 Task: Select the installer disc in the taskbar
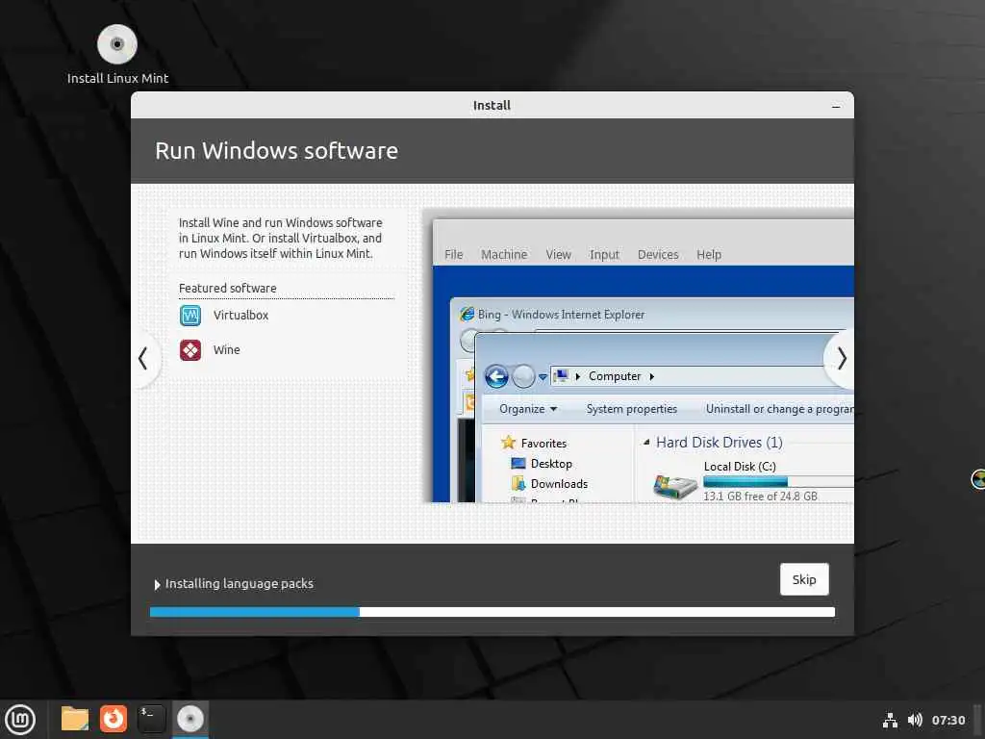(x=190, y=719)
